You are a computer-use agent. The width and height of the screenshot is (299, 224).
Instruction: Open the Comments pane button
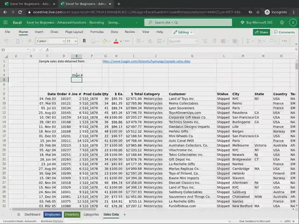click(284, 32)
